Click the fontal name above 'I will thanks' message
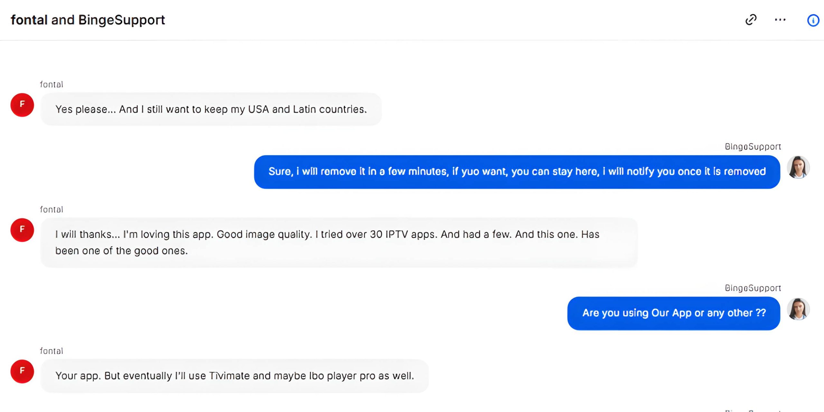Viewport: 824px width, 412px height. 51,210
